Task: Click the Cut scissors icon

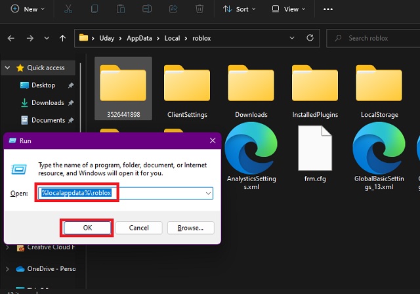Action: tap(68, 9)
